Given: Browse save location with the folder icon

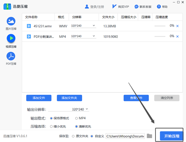Looking at the screenshot, I should coord(149,136).
